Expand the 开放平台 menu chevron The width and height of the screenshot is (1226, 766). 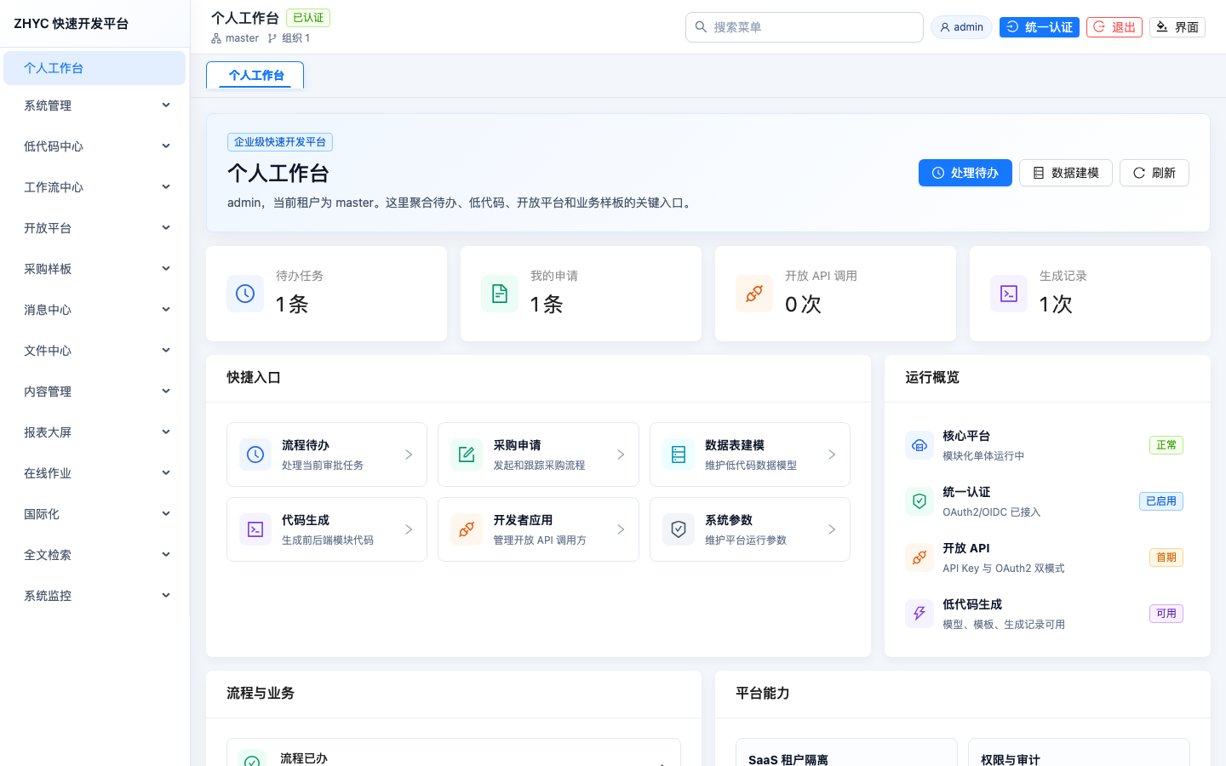pyautogui.click(x=166, y=228)
